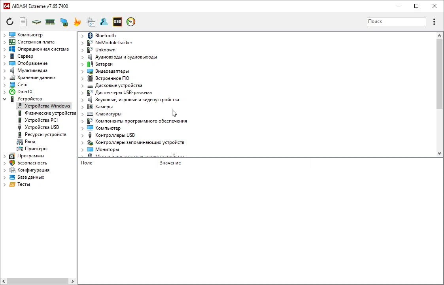The width and height of the screenshot is (444, 285).
Task: Click the Контроллеры USB icon
Action: (x=90, y=135)
